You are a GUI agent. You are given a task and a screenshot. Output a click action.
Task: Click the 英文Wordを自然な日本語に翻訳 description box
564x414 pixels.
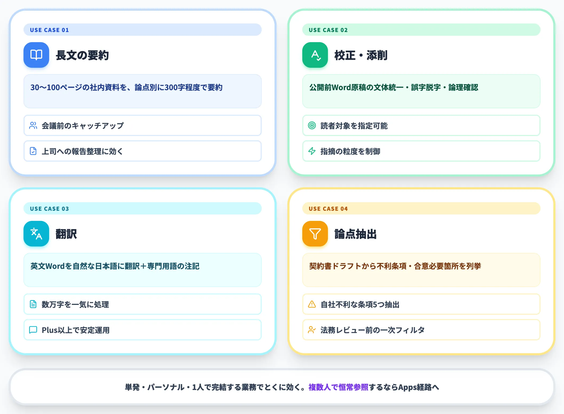[143, 270]
